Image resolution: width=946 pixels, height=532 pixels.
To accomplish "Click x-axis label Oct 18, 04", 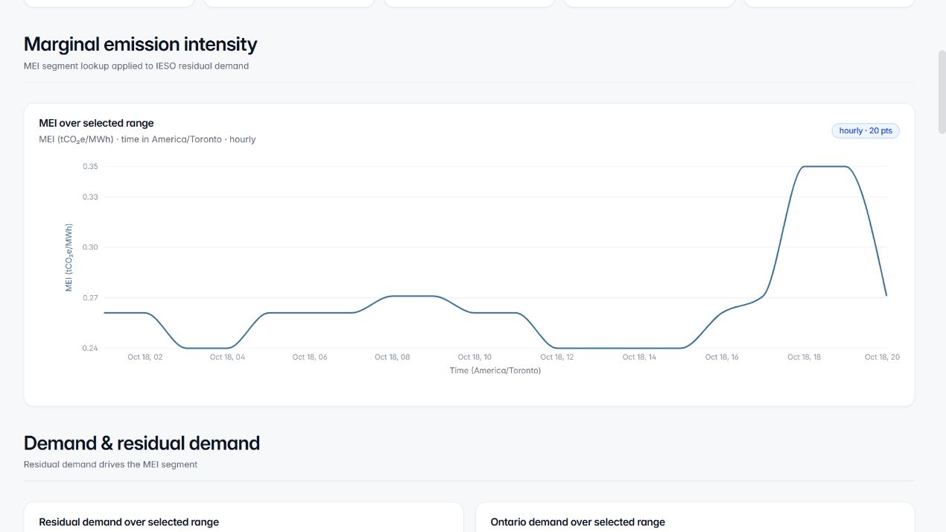I will [227, 358].
